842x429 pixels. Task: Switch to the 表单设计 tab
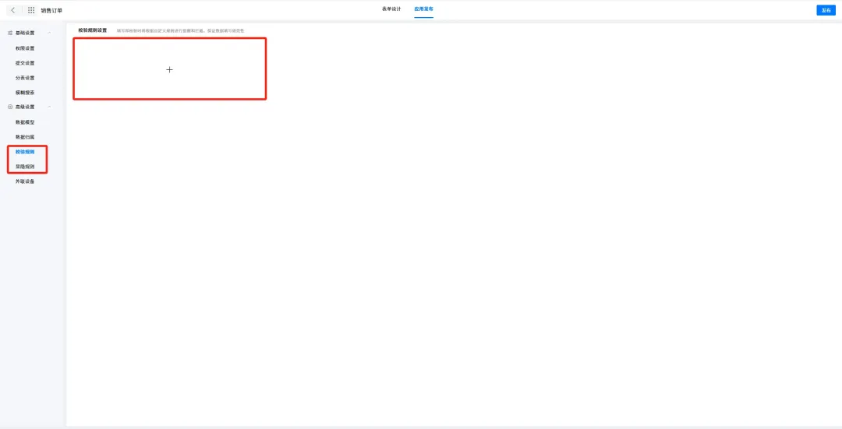click(391, 9)
